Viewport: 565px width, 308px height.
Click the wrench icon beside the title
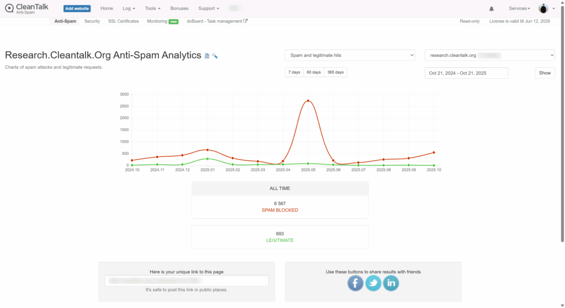point(215,56)
